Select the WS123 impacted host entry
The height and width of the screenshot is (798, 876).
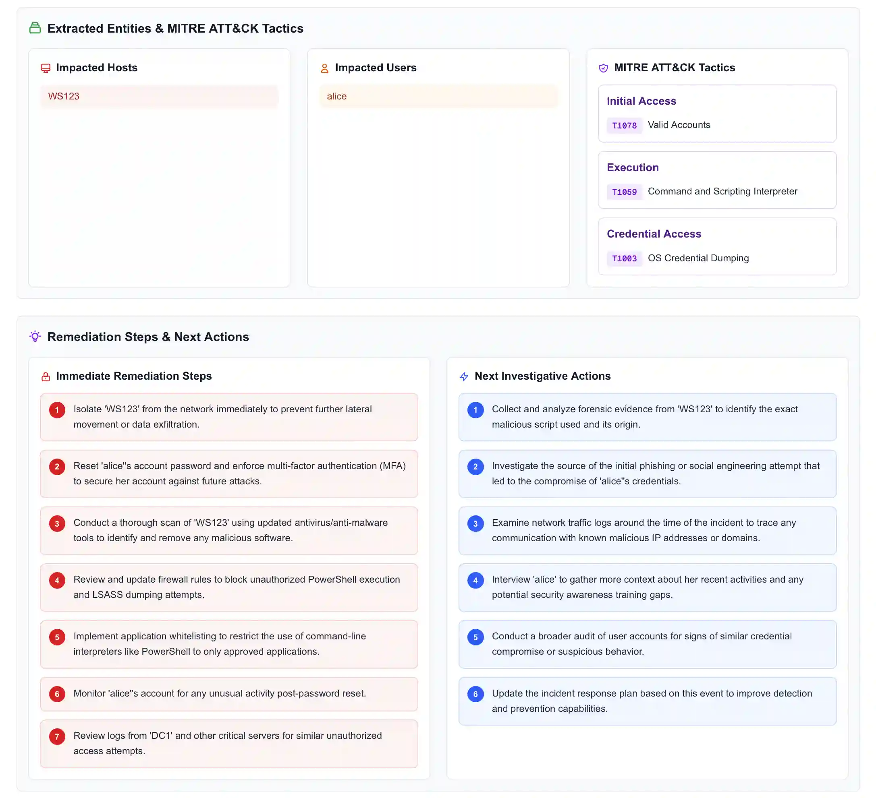tap(159, 96)
